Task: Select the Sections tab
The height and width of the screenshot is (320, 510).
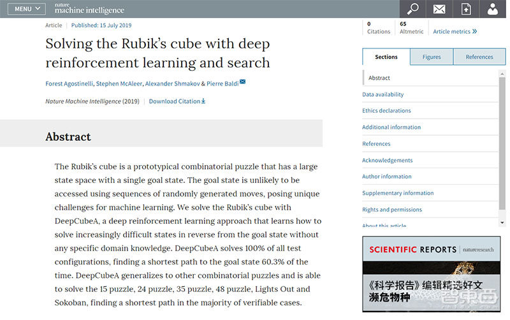Action: (386, 57)
